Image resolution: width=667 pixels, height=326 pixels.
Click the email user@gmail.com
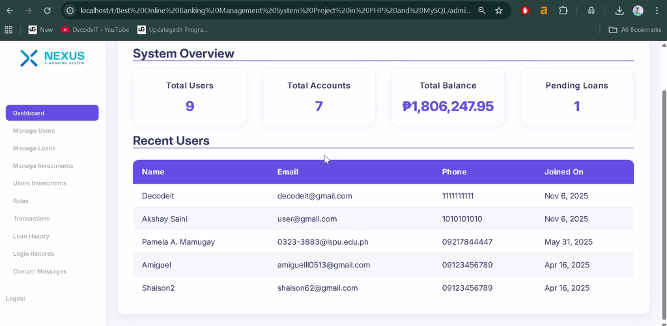pyautogui.click(x=307, y=219)
